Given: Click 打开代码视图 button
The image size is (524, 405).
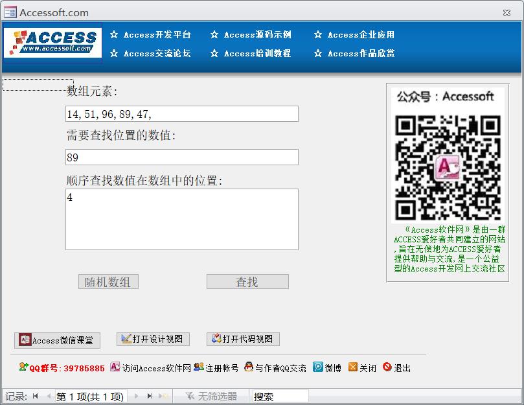Looking at the screenshot, I should click(x=244, y=339).
